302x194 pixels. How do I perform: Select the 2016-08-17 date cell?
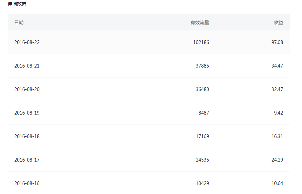coord(27,160)
